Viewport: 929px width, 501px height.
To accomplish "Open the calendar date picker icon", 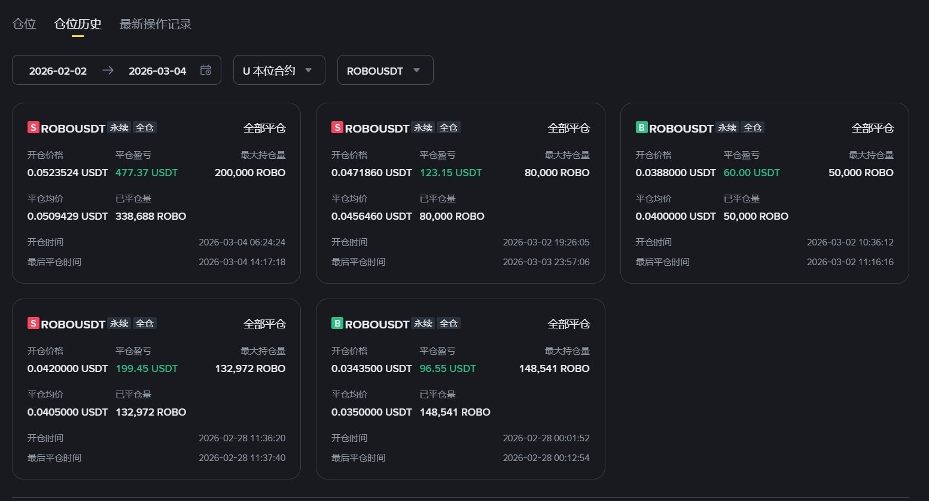I will 206,70.
